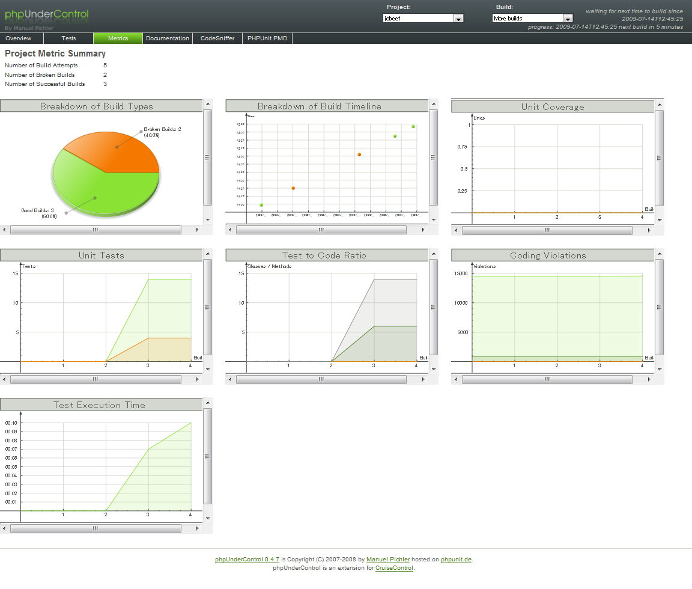Visit the phpunit.de link

[456, 560]
